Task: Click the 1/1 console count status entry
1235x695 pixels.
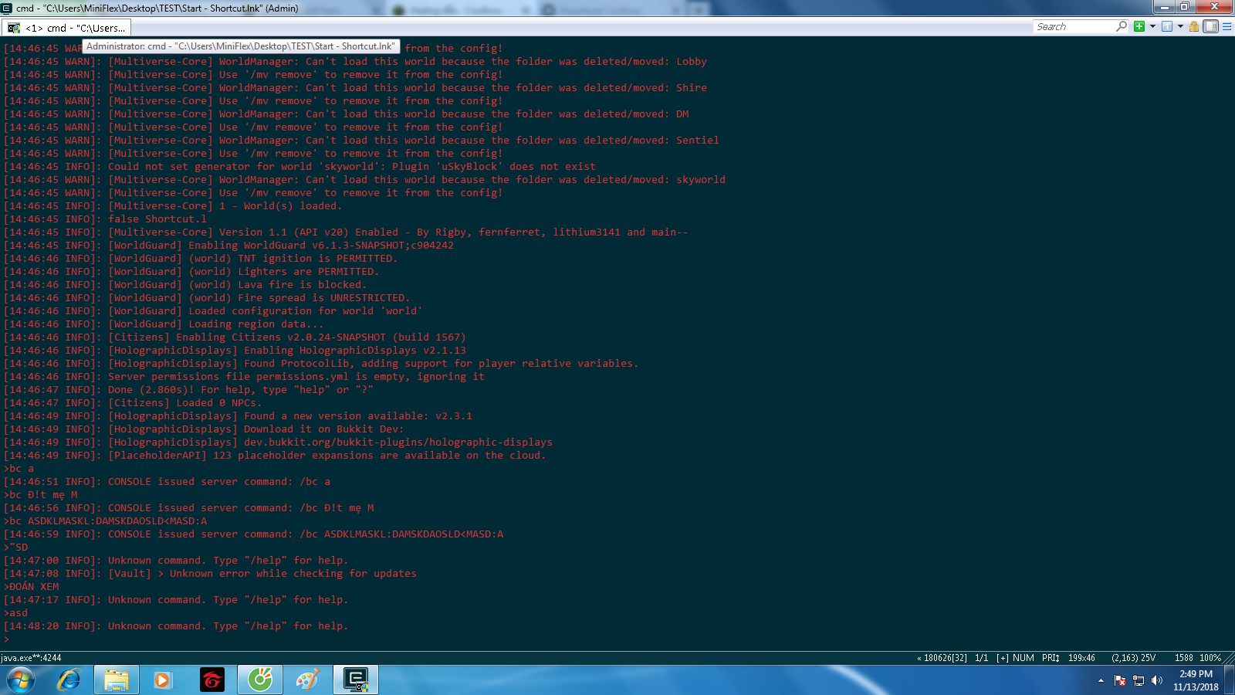Action: [x=982, y=658]
